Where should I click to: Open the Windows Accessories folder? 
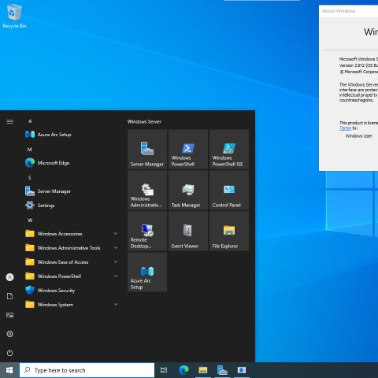click(x=71, y=234)
